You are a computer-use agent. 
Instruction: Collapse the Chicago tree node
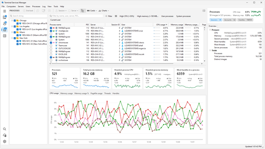coord(12,21)
